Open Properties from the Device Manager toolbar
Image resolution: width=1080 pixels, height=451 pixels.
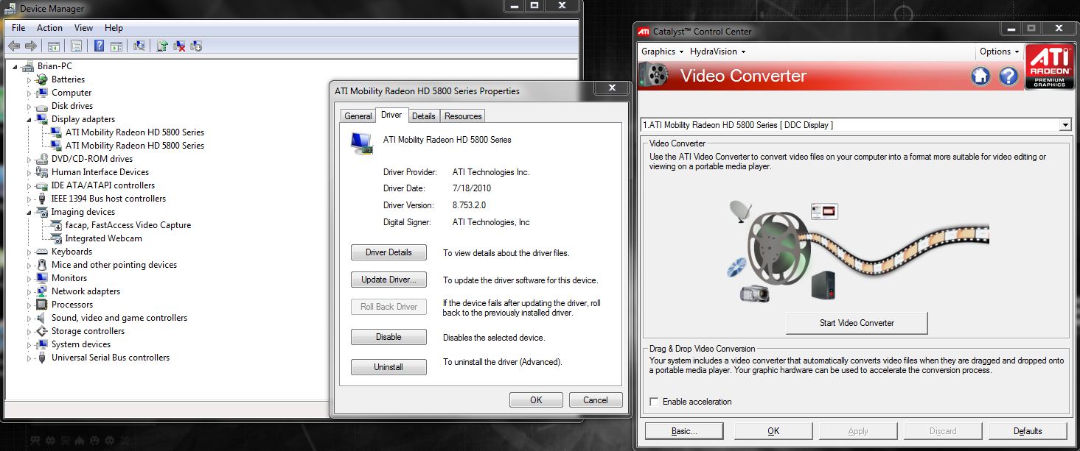76,46
